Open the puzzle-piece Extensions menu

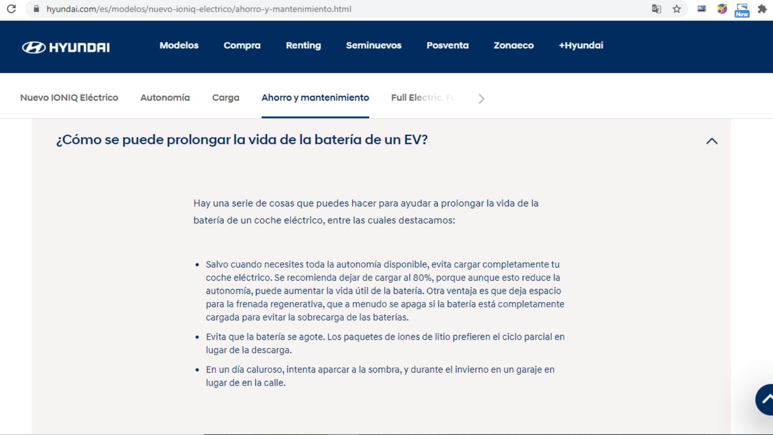pyautogui.click(x=762, y=9)
